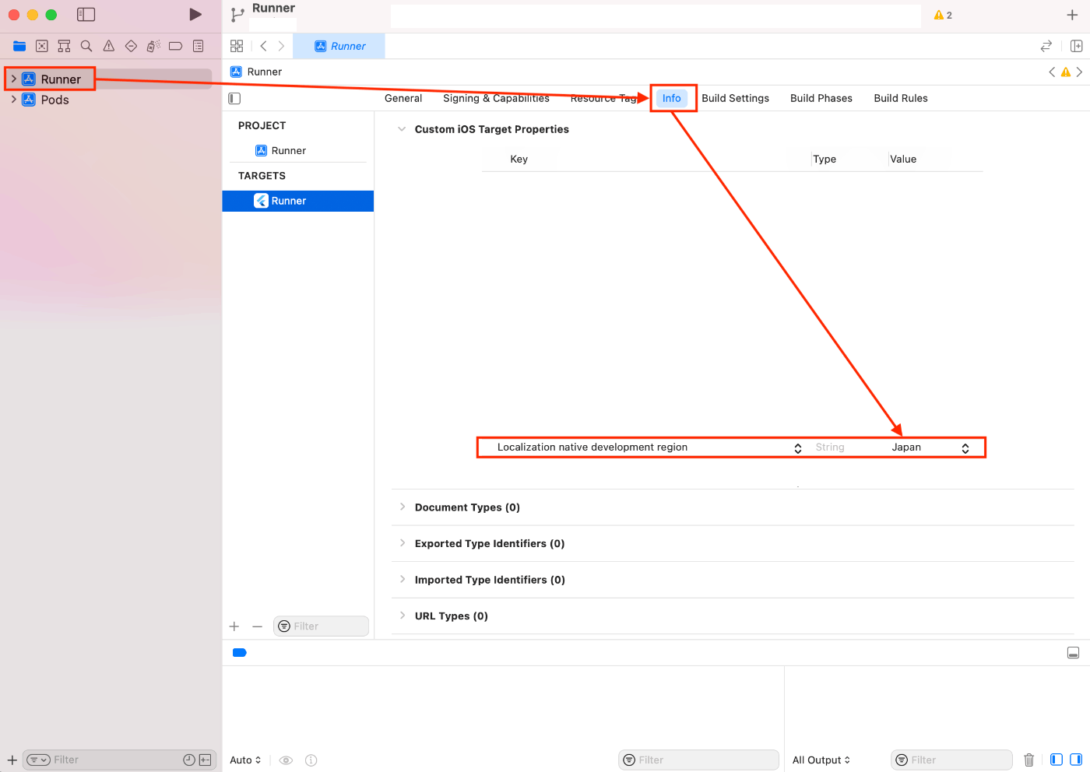Open the Build Rules tab
This screenshot has height=772, width=1090.
pos(901,98)
